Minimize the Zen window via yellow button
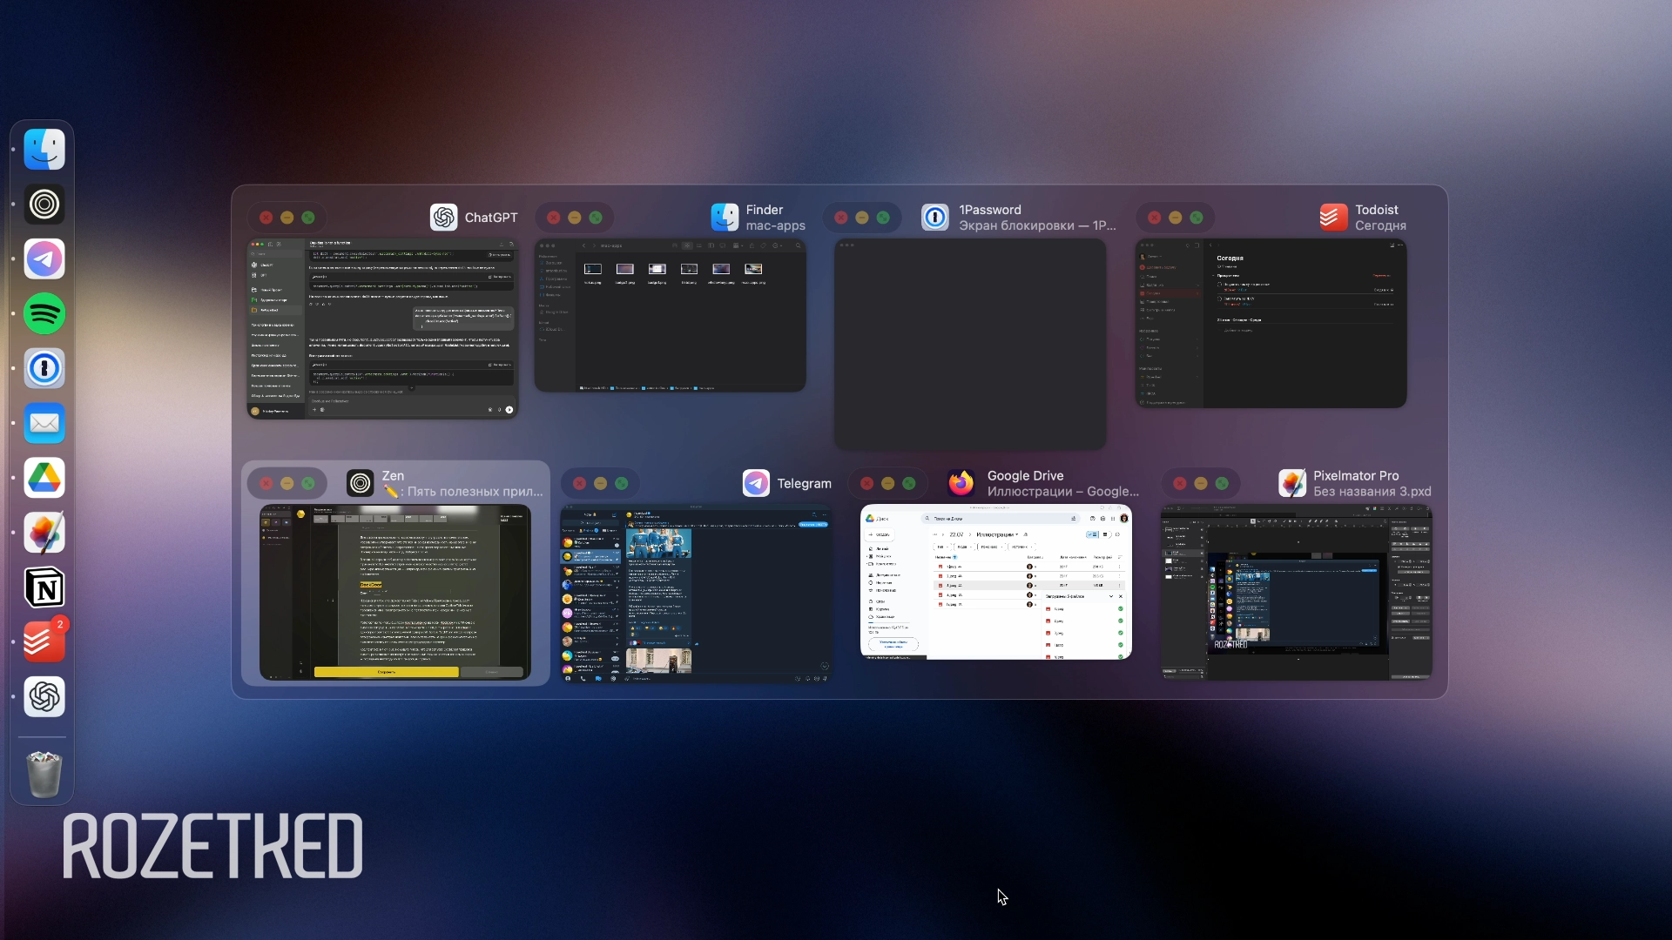The image size is (1672, 940). pyautogui.click(x=287, y=483)
